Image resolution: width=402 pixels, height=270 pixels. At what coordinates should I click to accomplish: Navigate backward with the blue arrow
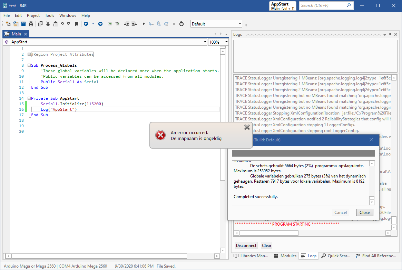coord(86,24)
